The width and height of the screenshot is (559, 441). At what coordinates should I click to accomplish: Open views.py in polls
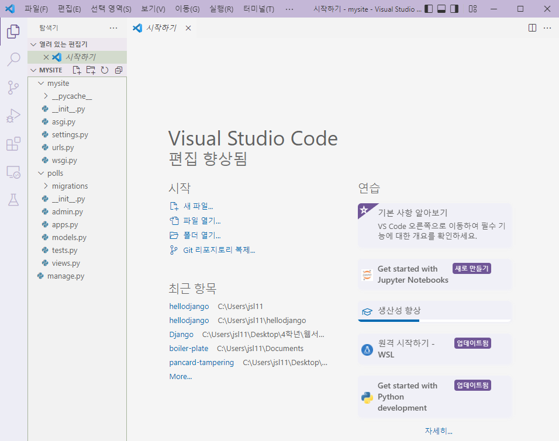point(77,263)
